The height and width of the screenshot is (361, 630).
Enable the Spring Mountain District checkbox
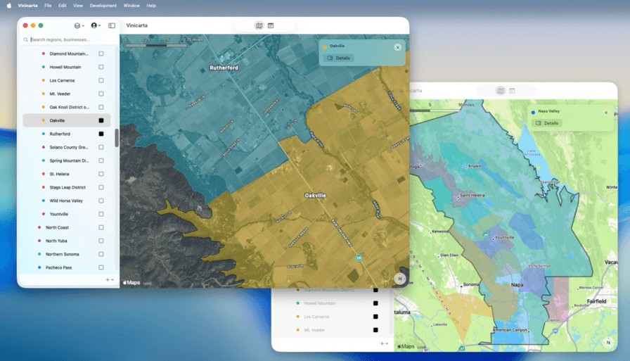[101, 160]
